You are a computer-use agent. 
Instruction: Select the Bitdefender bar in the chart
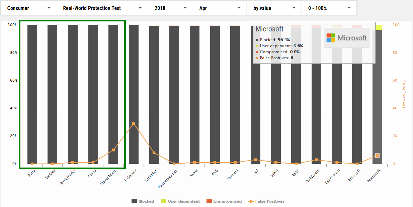pyautogui.click(x=73, y=94)
